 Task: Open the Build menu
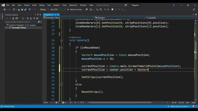pos(34,5)
